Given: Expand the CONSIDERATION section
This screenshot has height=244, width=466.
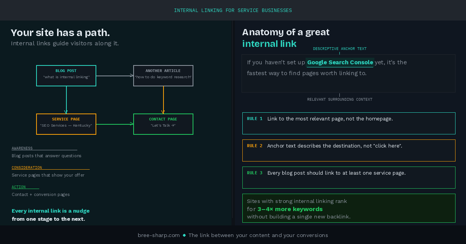Looking at the screenshot, I should pyautogui.click(x=27, y=167).
